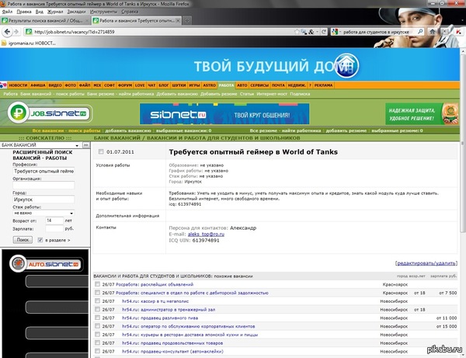Click the aleks_top@ro.ru email link
The height and width of the screenshot is (358, 466).
click(x=206, y=234)
